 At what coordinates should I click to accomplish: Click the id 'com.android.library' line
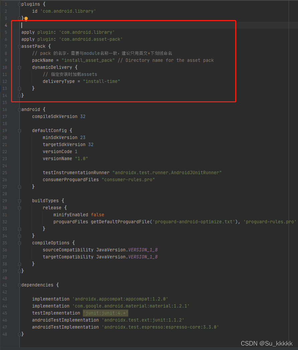point(64,11)
